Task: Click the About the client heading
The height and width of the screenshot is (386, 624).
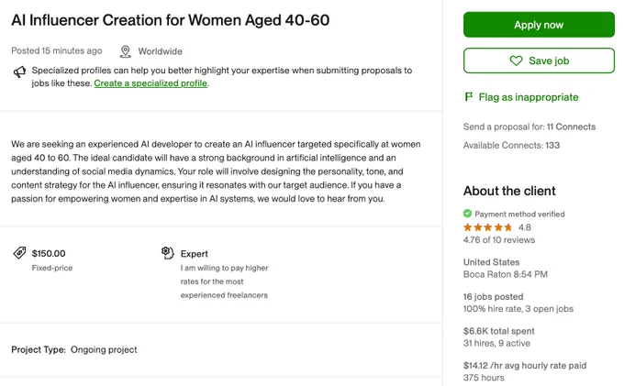Action: pos(509,191)
